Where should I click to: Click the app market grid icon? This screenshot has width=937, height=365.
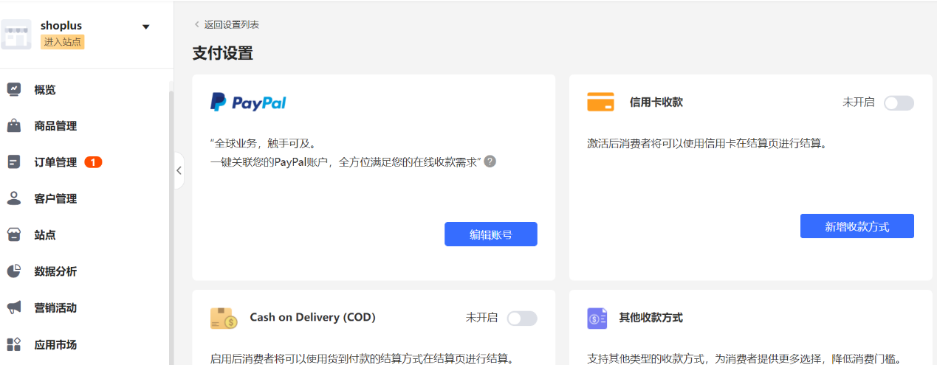[x=14, y=344]
